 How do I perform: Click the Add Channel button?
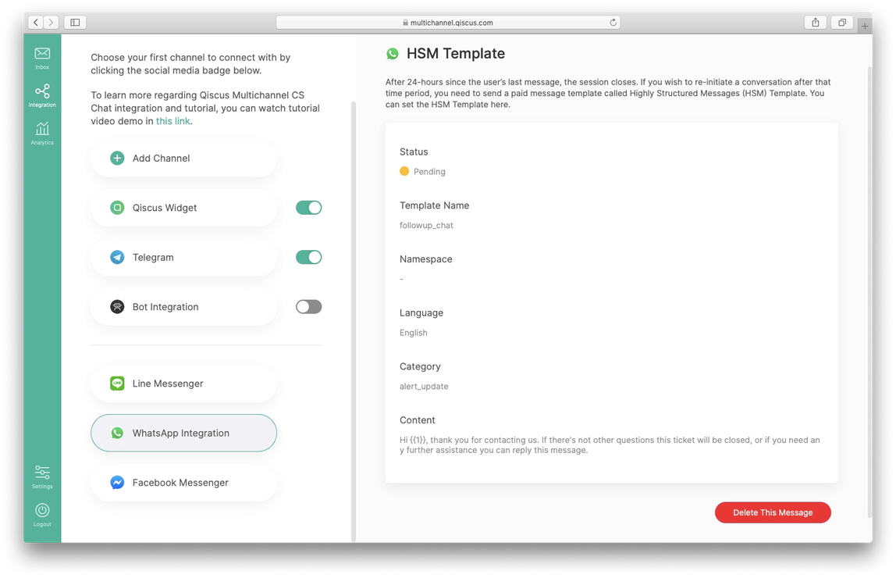(183, 159)
